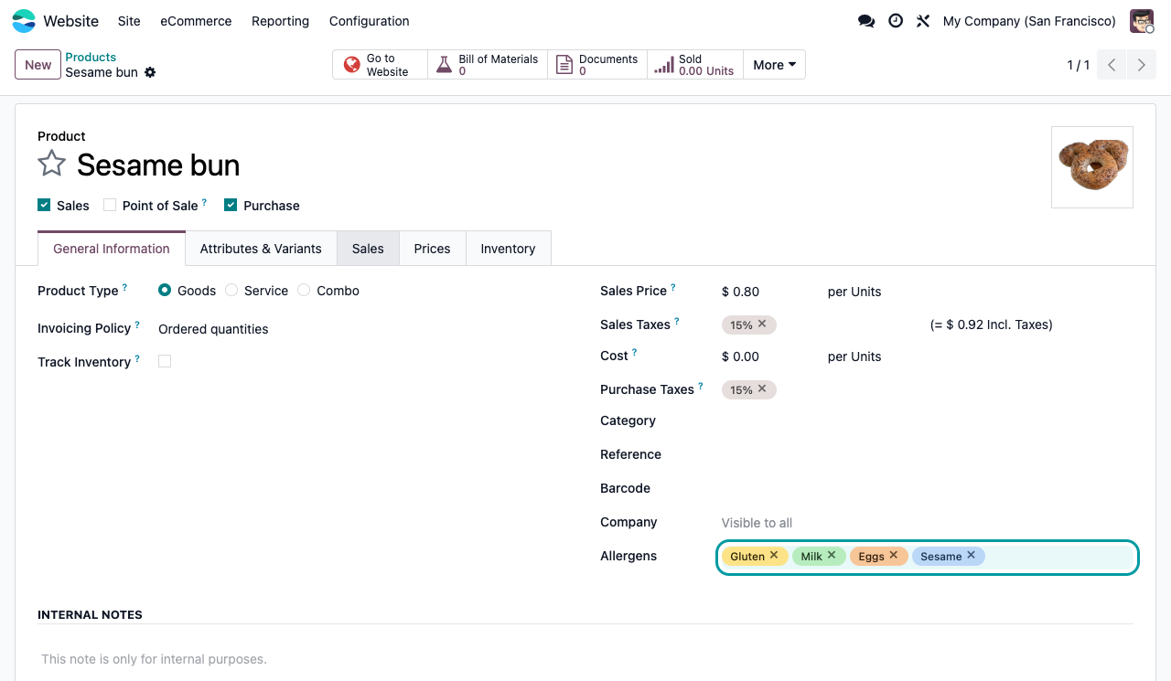Switch to the Attributes & Variants tab
Screen dimensions: 1171x681
pyautogui.click(x=261, y=249)
